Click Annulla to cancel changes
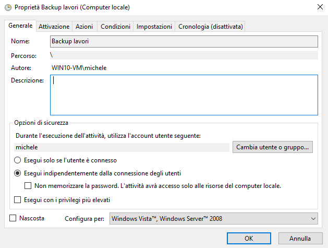The width and height of the screenshot is (328, 248). click(x=300, y=239)
